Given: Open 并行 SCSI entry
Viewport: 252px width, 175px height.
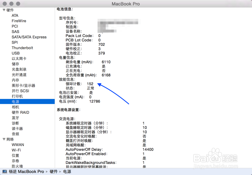Looking at the screenshot, I should pyautogui.click(x=20, y=91).
